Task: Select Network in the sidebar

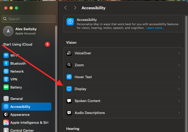Action: (x=17, y=71)
